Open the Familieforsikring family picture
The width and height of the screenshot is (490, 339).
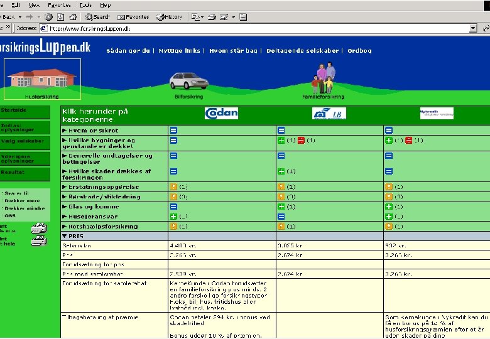pyautogui.click(x=323, y=77)
